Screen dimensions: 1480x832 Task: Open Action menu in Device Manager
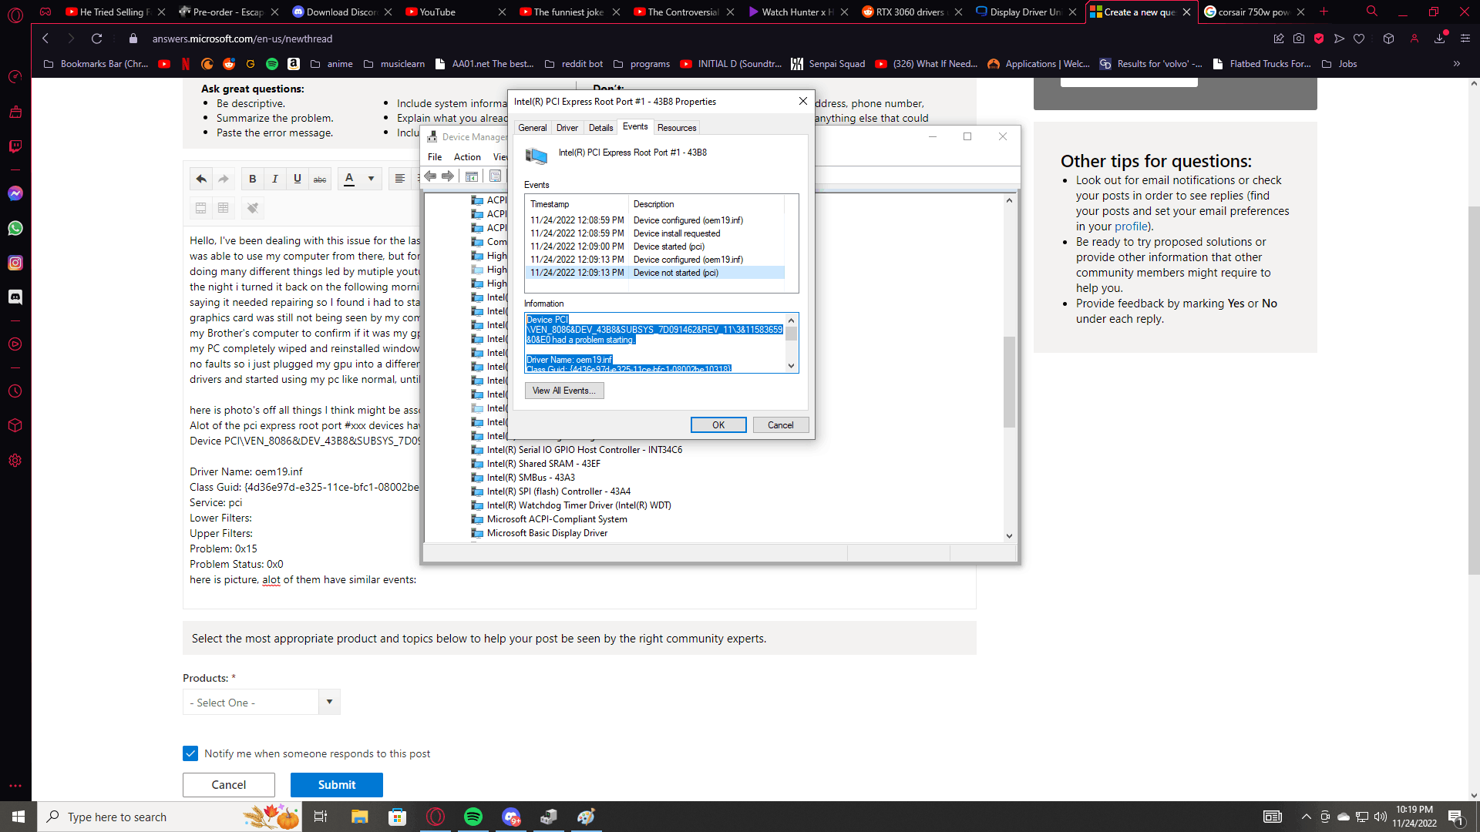pyautogui.click(x=467, y=157)
